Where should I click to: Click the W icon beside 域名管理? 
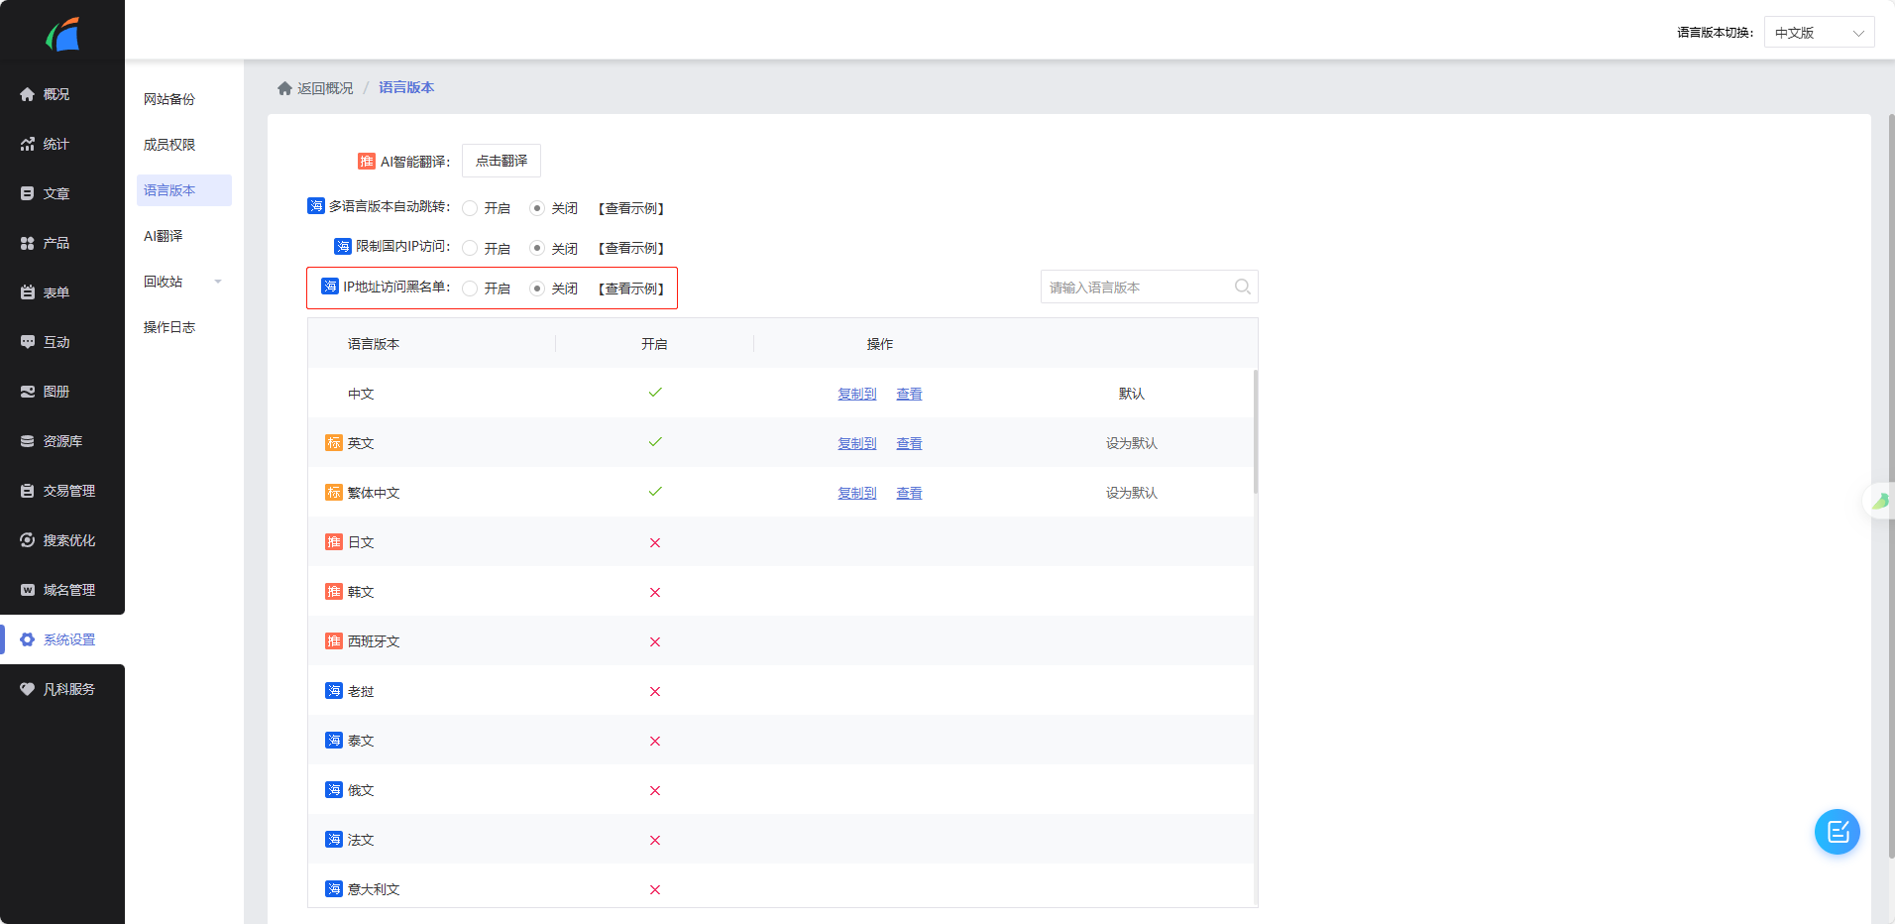pos(28,590)
